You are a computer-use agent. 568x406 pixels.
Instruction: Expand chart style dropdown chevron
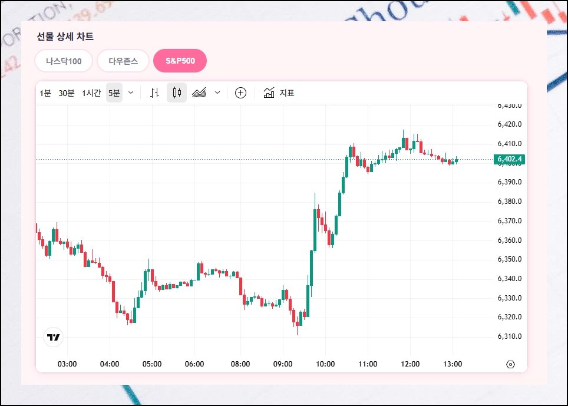coord(217,93)
